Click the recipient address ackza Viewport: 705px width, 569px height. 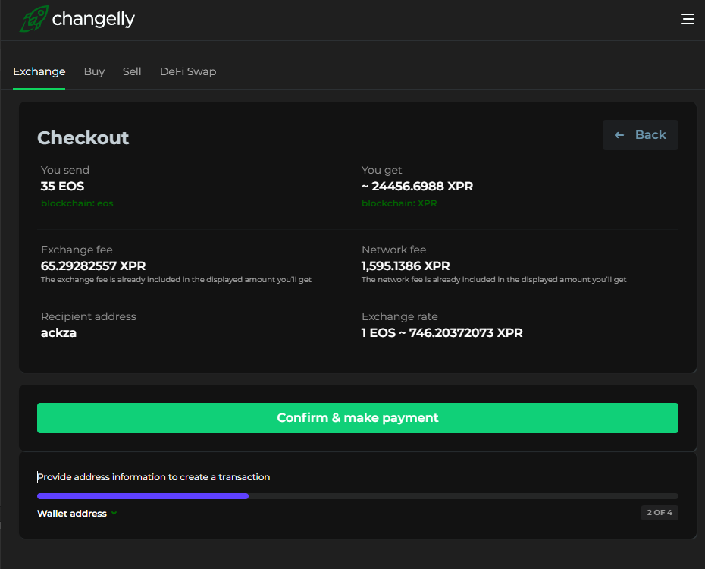click(58, 333)
